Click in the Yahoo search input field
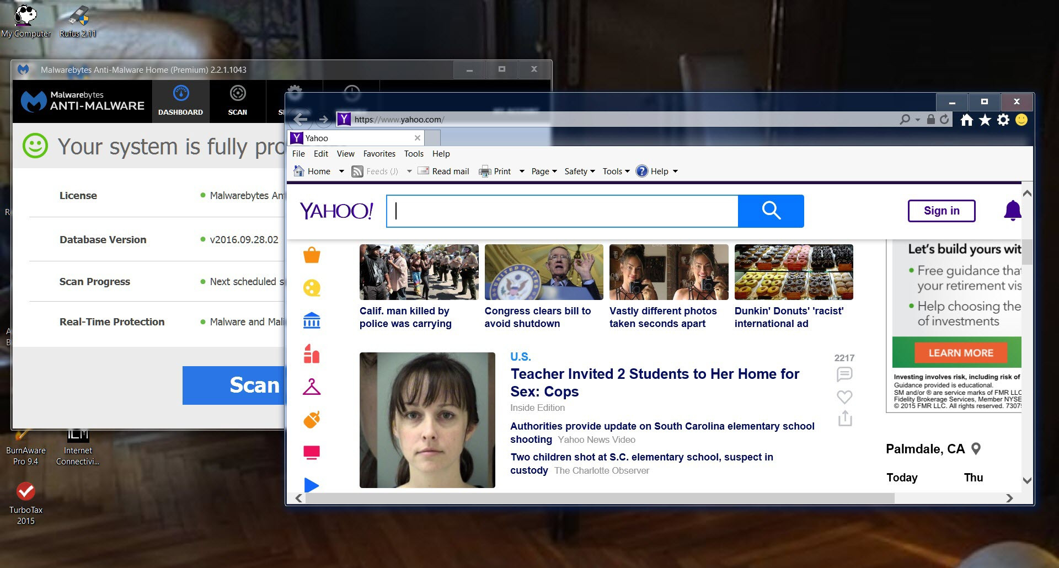 (x=563, y=211)
